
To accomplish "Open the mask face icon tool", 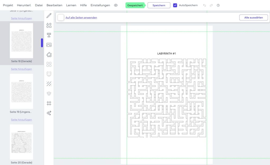I will pos(49,74).
